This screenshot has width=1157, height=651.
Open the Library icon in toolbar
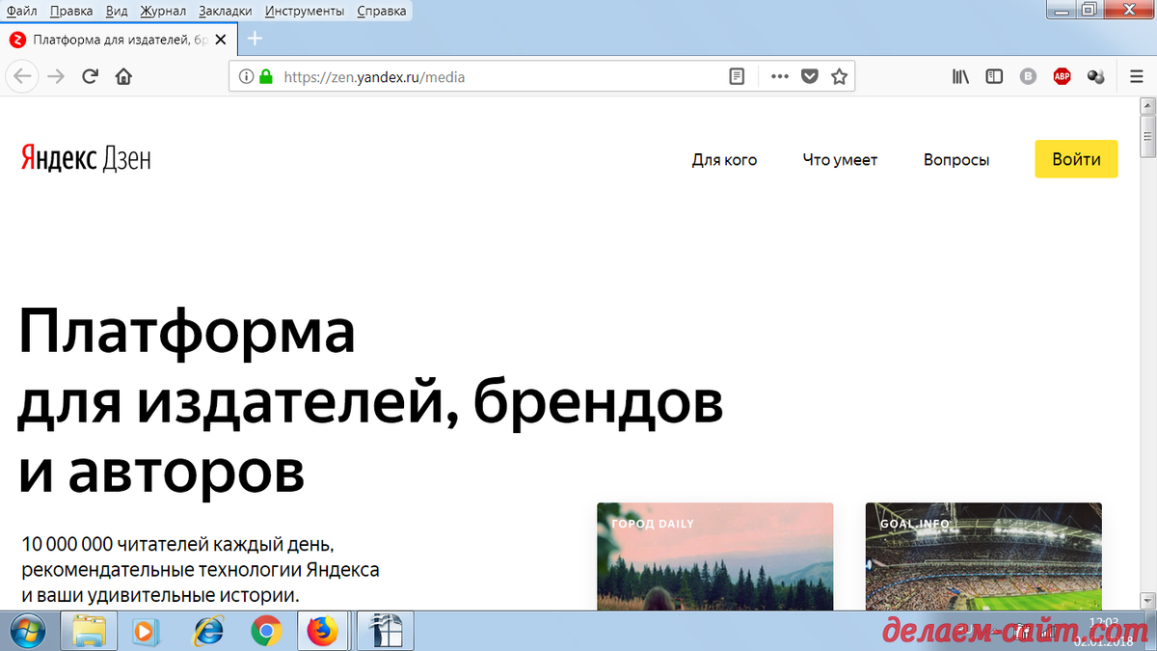click(960, 77)
